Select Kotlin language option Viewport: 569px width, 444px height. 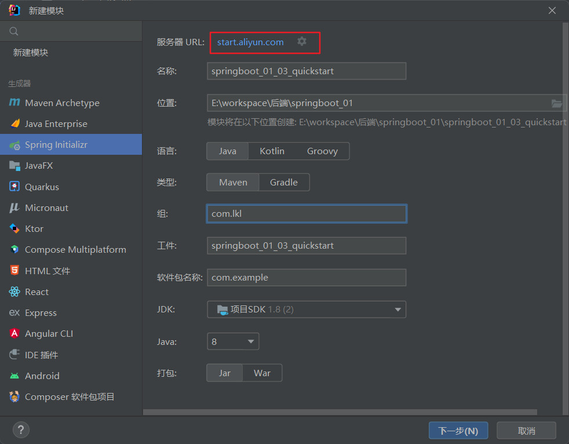pyautogui.click(x=272, y=151)
